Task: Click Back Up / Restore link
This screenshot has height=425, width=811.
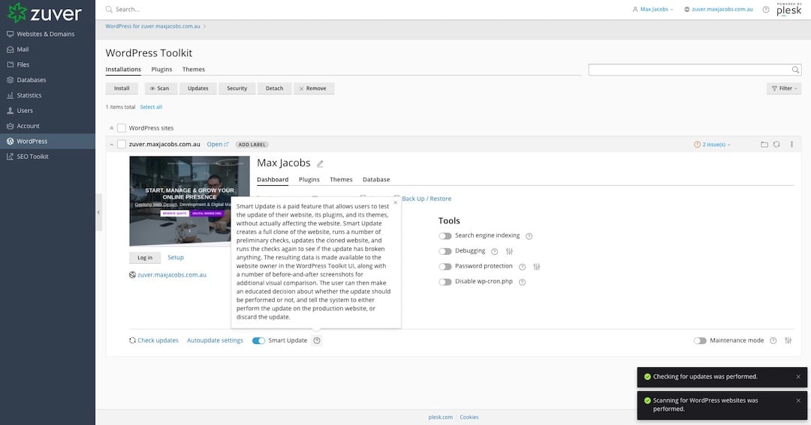Action: 427,199
